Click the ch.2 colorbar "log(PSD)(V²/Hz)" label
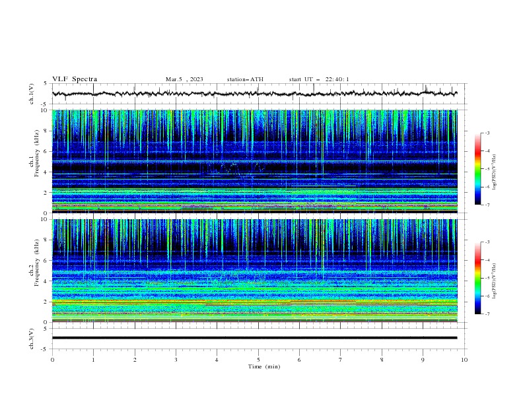 point(495,281)
